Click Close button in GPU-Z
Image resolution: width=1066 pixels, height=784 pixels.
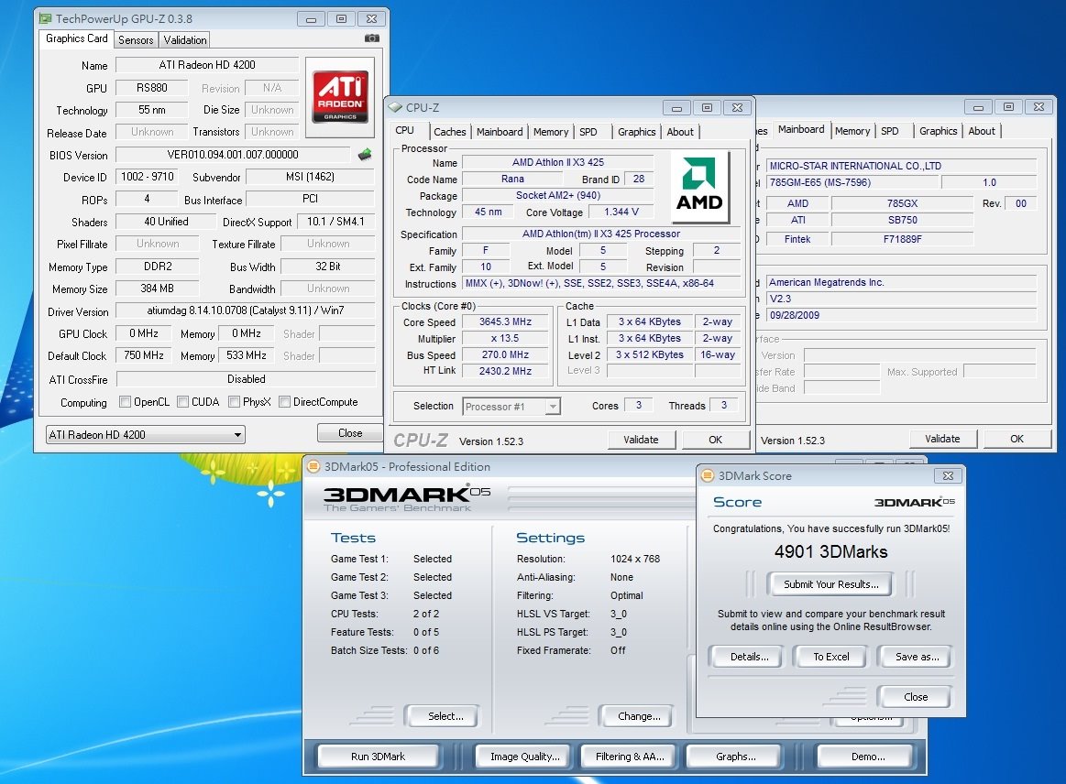[350, 433]
